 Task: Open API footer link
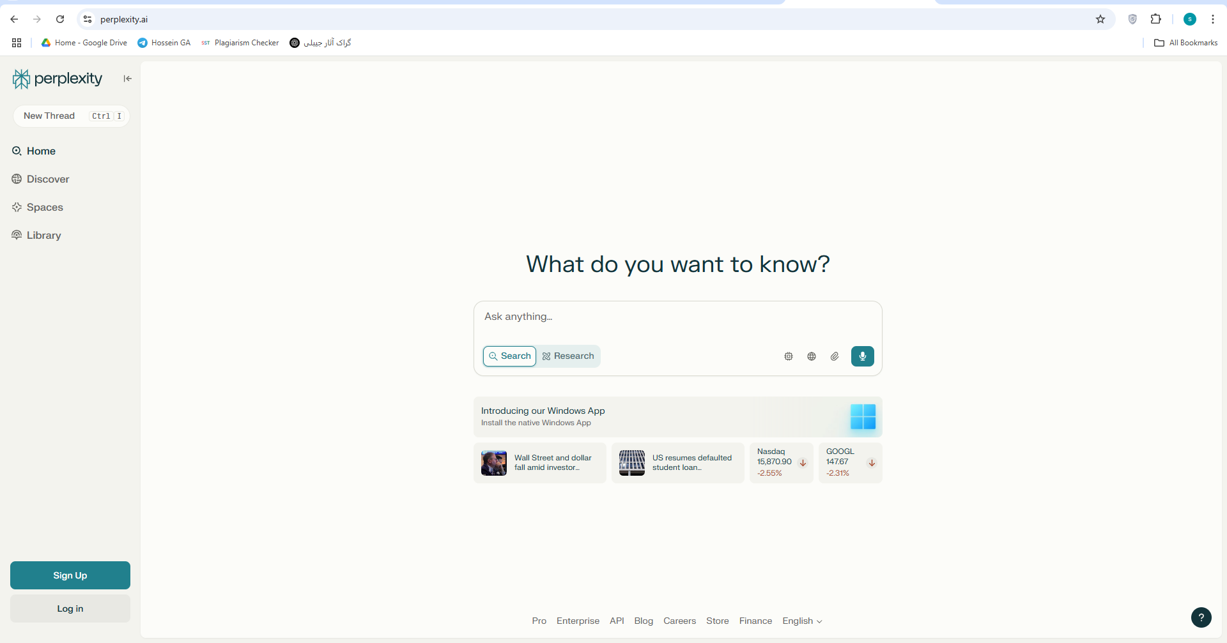[617, 621]
